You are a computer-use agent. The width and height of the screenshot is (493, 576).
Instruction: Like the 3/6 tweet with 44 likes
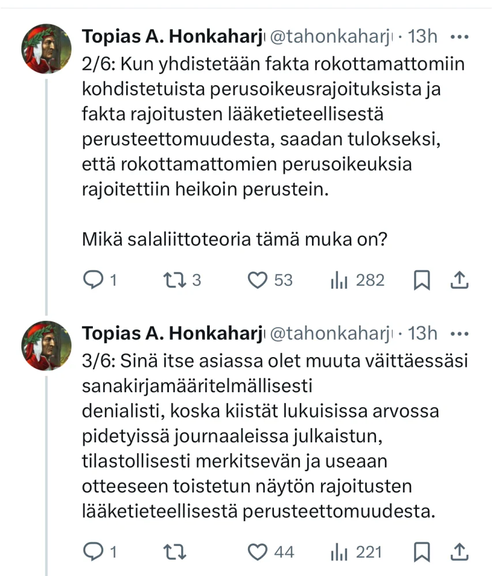pyautogui.click(x=256, y=552)
